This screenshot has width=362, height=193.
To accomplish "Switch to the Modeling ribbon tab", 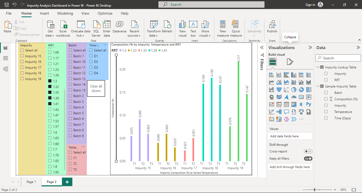I will 65,13.
